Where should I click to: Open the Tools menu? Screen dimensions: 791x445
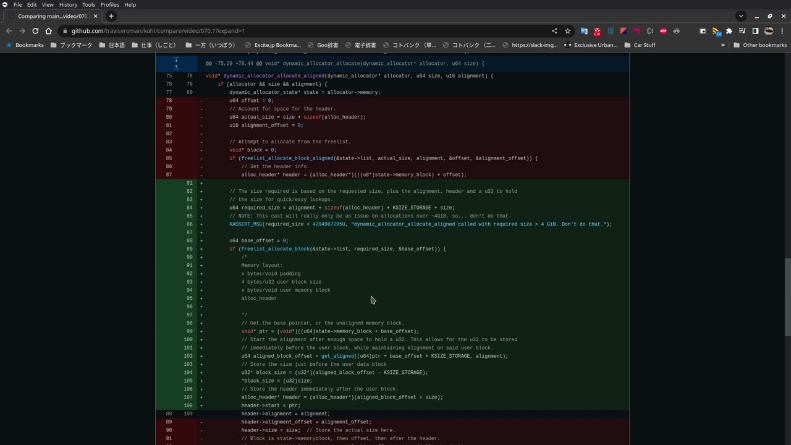point(89,4)
